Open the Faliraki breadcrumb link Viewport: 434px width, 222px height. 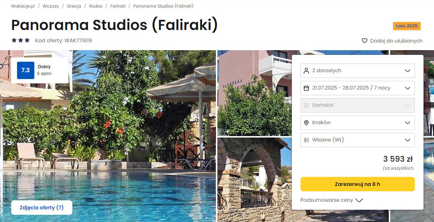[118, 6]
